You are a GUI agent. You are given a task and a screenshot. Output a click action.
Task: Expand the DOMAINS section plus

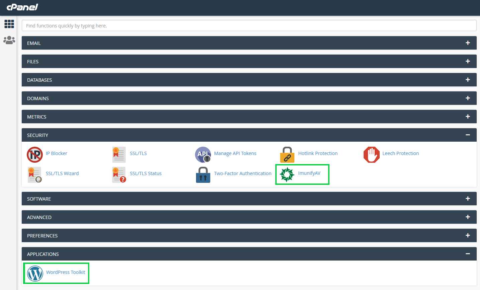coord(468,98)
